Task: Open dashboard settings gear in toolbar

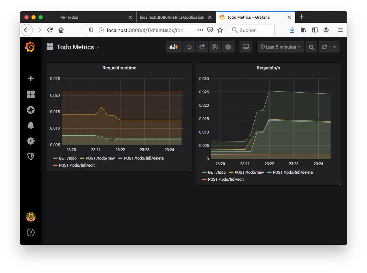Action: pyautogui.click(x=228, y=47)
